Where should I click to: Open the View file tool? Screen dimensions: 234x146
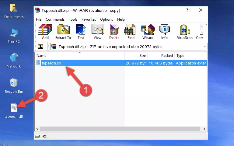[x=98, y=32]
